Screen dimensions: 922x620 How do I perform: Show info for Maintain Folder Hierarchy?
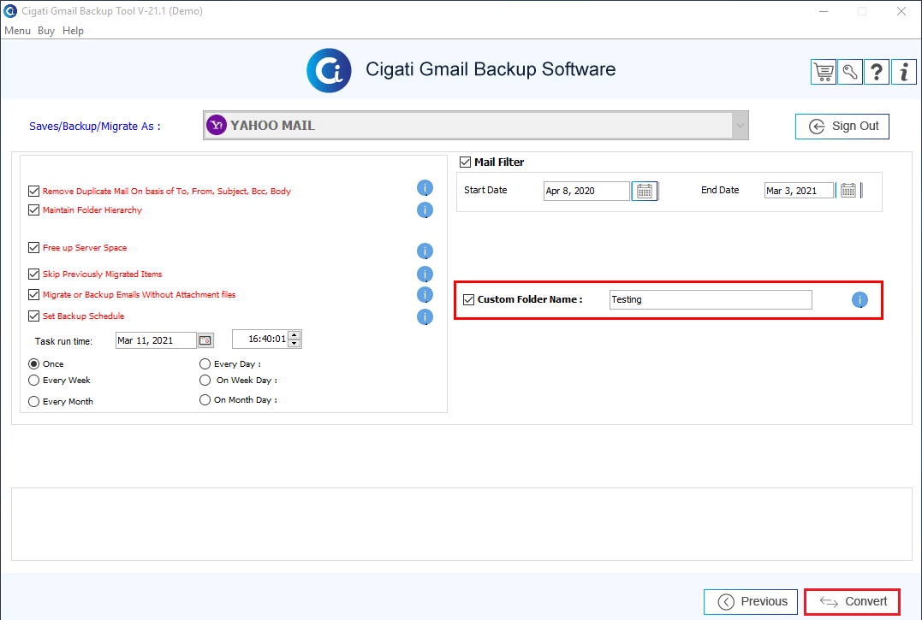pos(425,210)
